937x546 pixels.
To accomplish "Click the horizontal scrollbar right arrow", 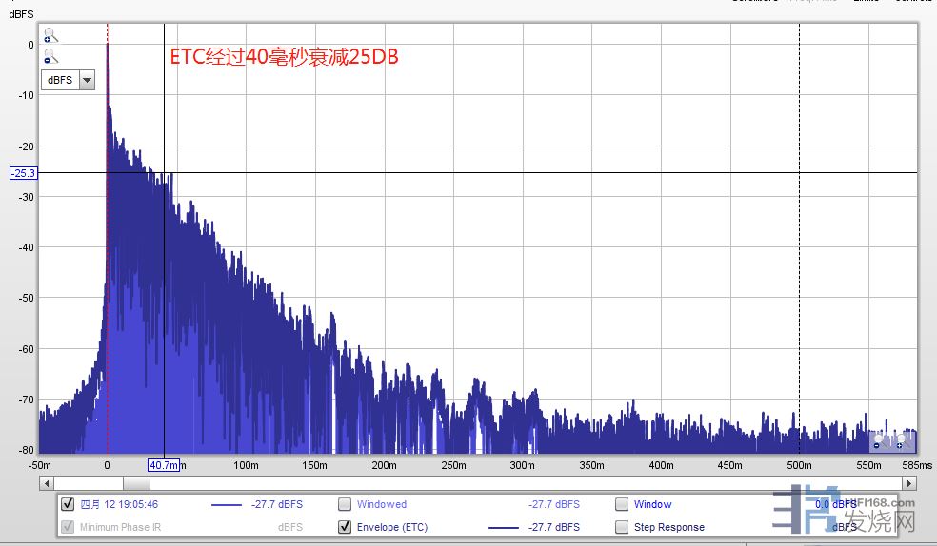I will [x=909, y=484].
